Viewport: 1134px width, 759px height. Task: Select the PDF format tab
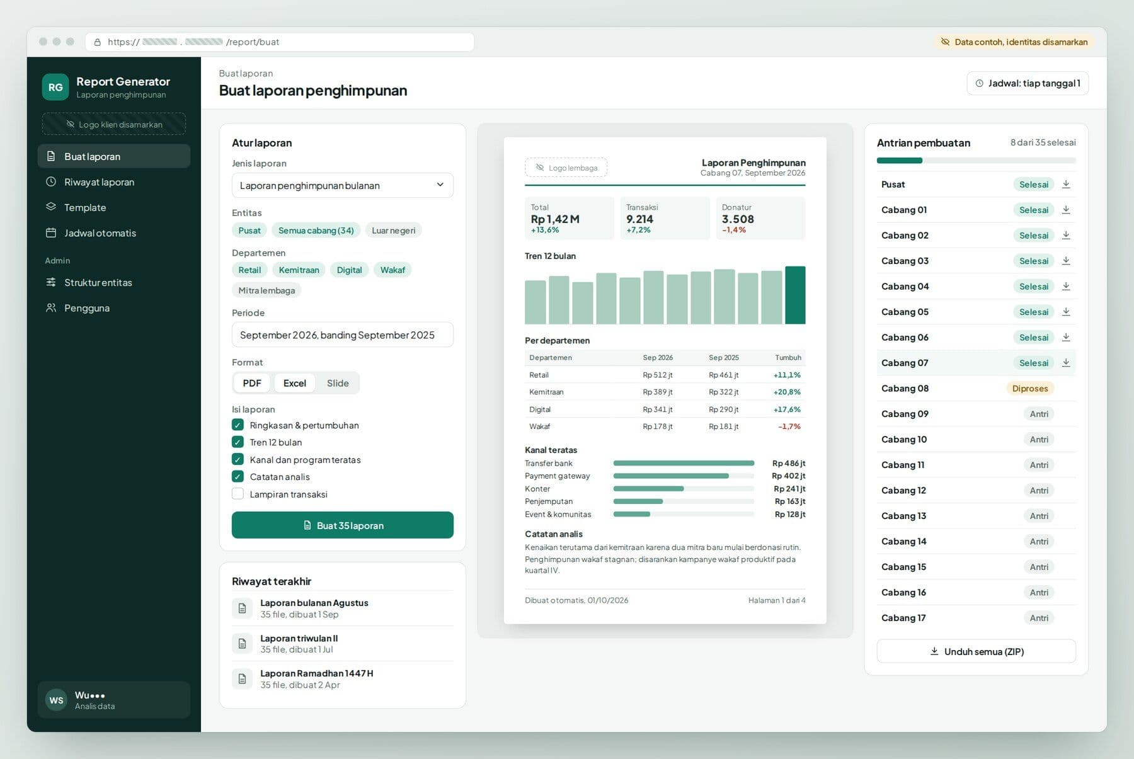(x=252, y=383)
